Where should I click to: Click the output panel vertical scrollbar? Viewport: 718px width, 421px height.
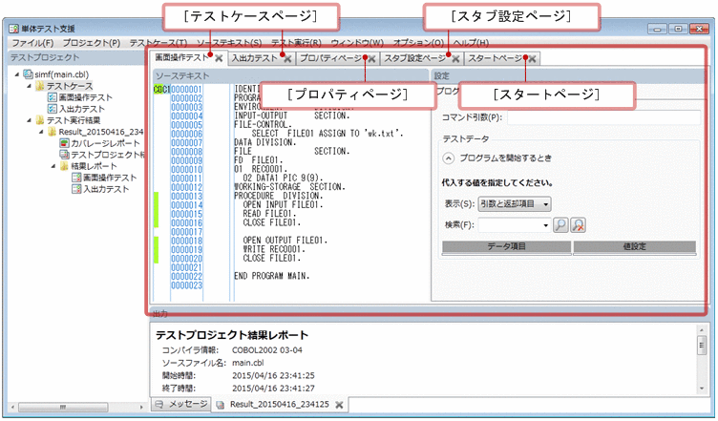[x=702, y=345]
